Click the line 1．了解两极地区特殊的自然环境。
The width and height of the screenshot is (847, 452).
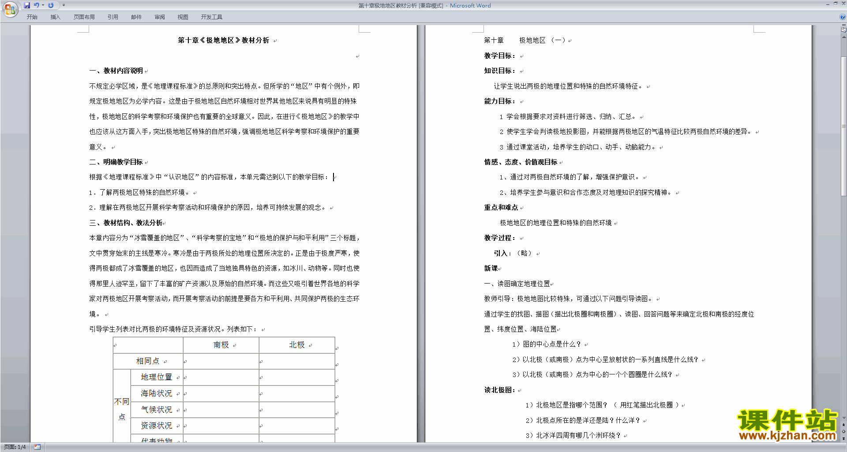pyautogui.click(x=140, y=192)
